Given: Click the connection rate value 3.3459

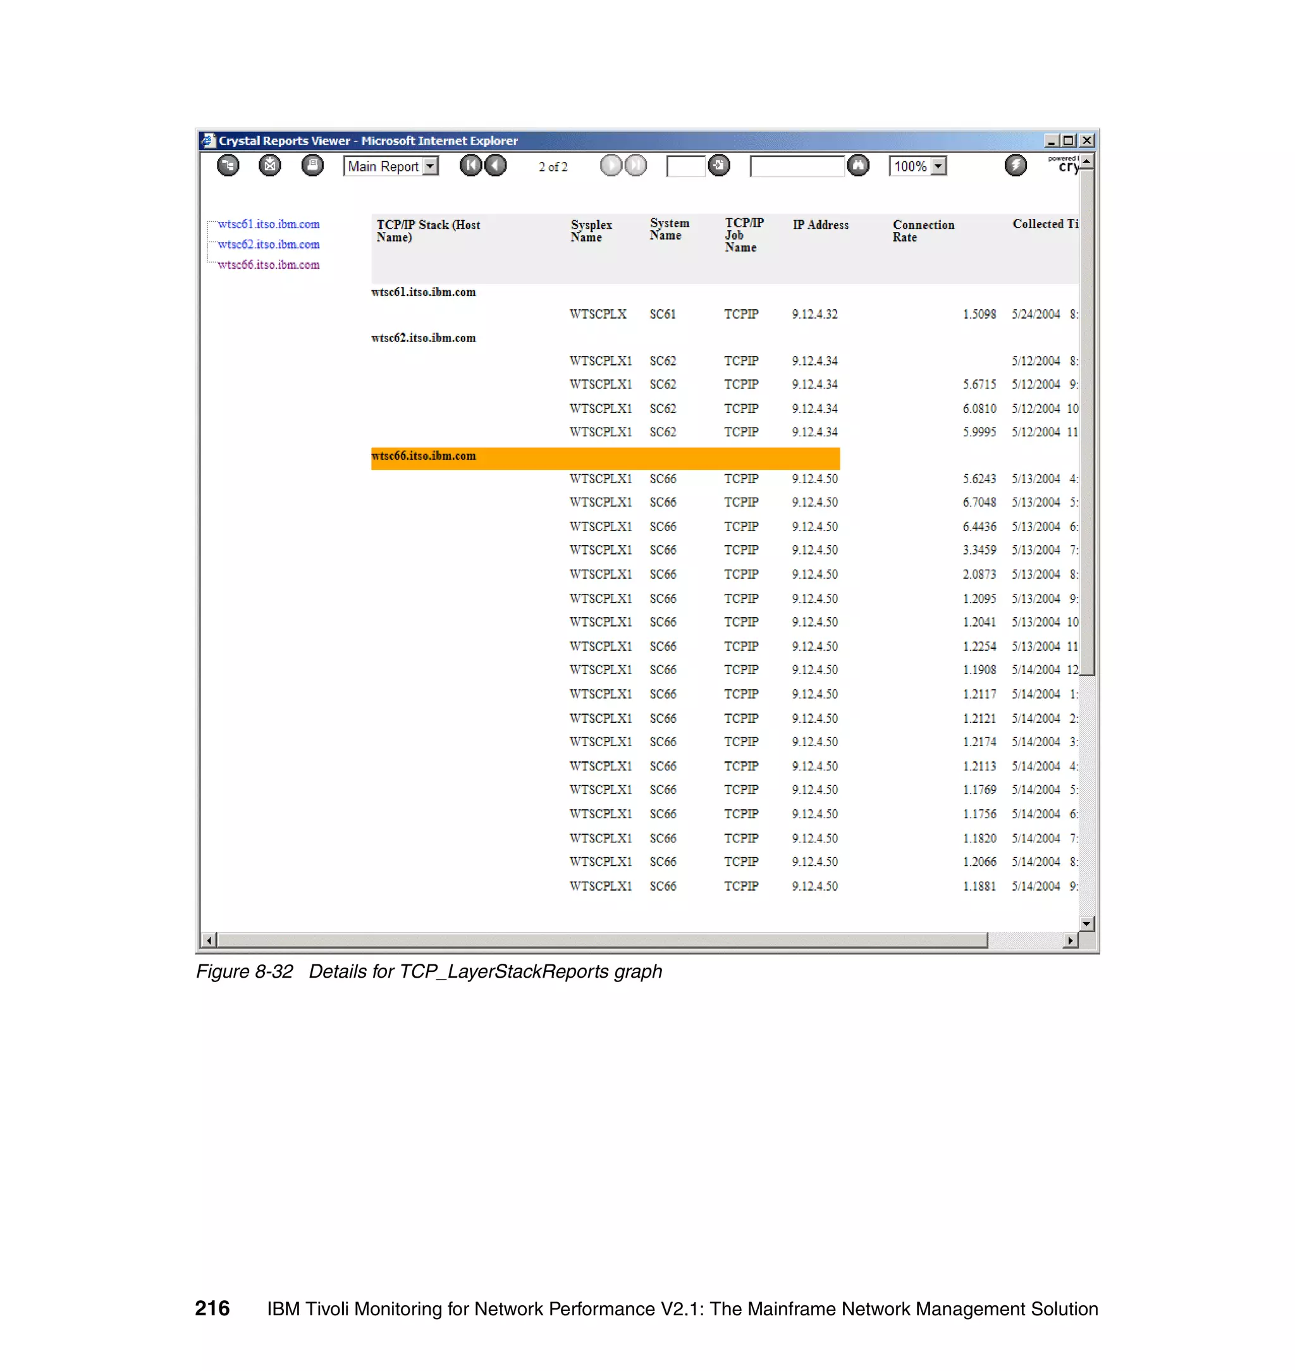Looking at the screenshot, I should point(979,550).
